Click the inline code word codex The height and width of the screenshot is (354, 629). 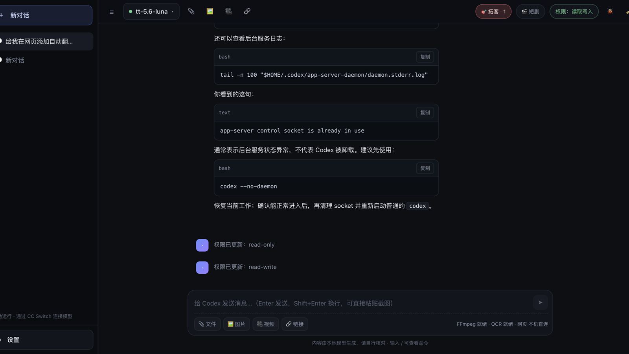pyautogui.click(x=417, y=206)
